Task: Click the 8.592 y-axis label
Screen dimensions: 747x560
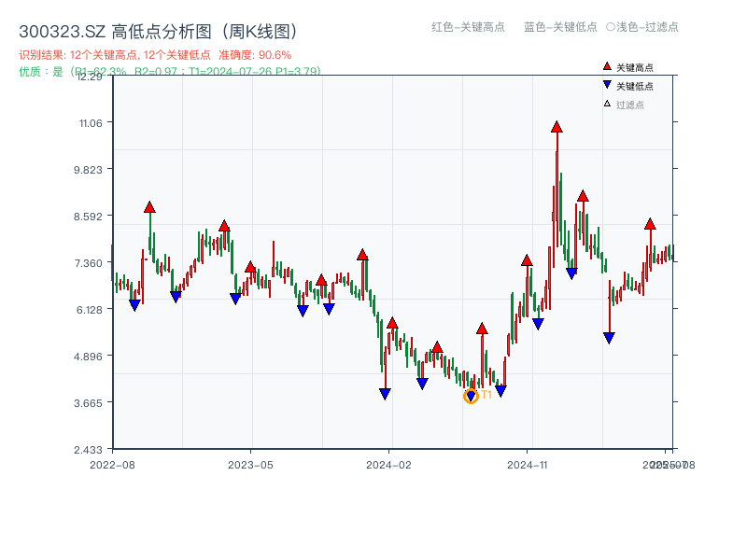Action: click(x=88, y=217)
